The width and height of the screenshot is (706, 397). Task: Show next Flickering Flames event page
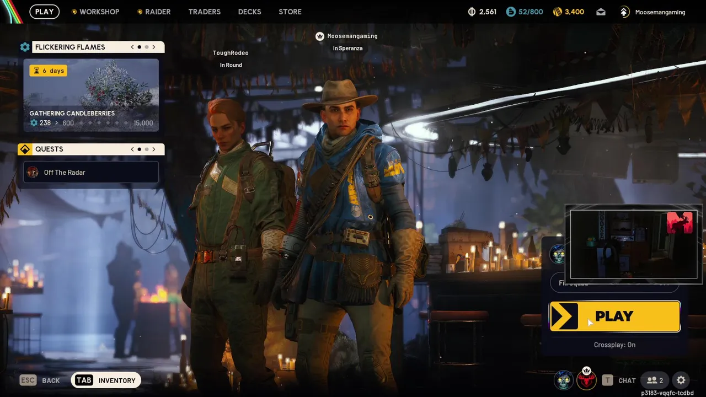pos(154,47)
